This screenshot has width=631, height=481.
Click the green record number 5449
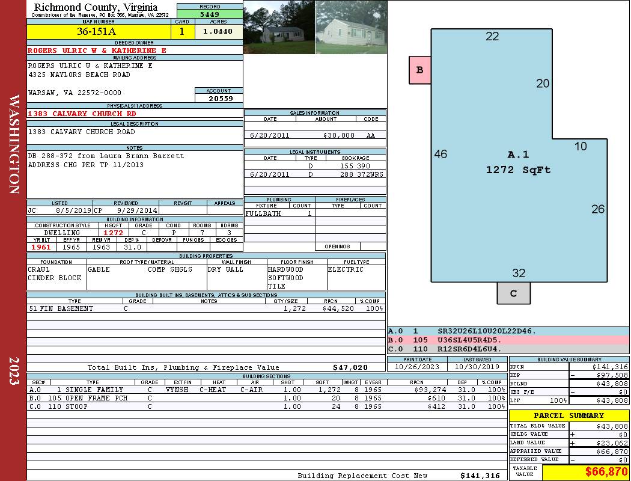[x=210, y=14]
